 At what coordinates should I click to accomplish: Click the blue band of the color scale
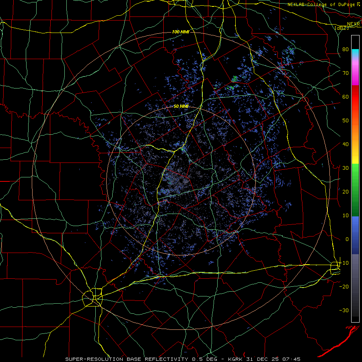click(355, 235)
